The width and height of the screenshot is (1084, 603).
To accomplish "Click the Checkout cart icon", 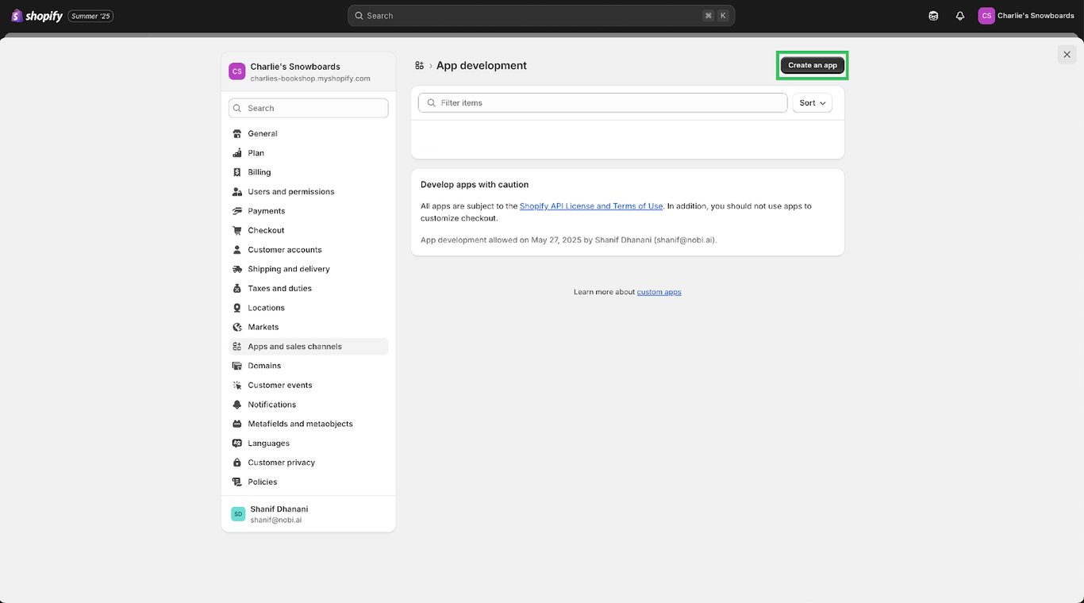I will [x=236, y=230].
